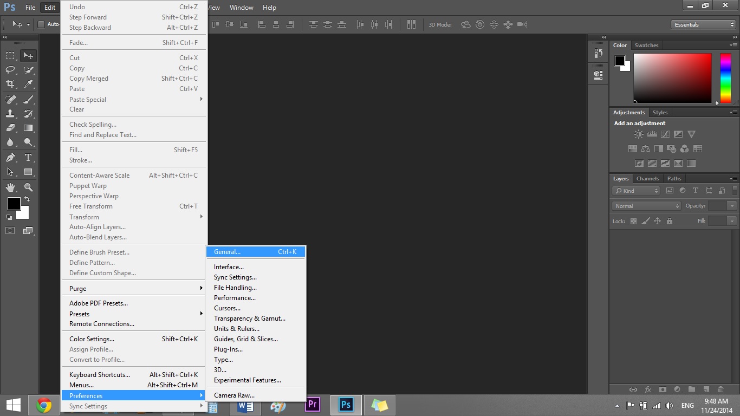
Task: Select the Move tool in toolbox
Action: (x=28, y=55)
